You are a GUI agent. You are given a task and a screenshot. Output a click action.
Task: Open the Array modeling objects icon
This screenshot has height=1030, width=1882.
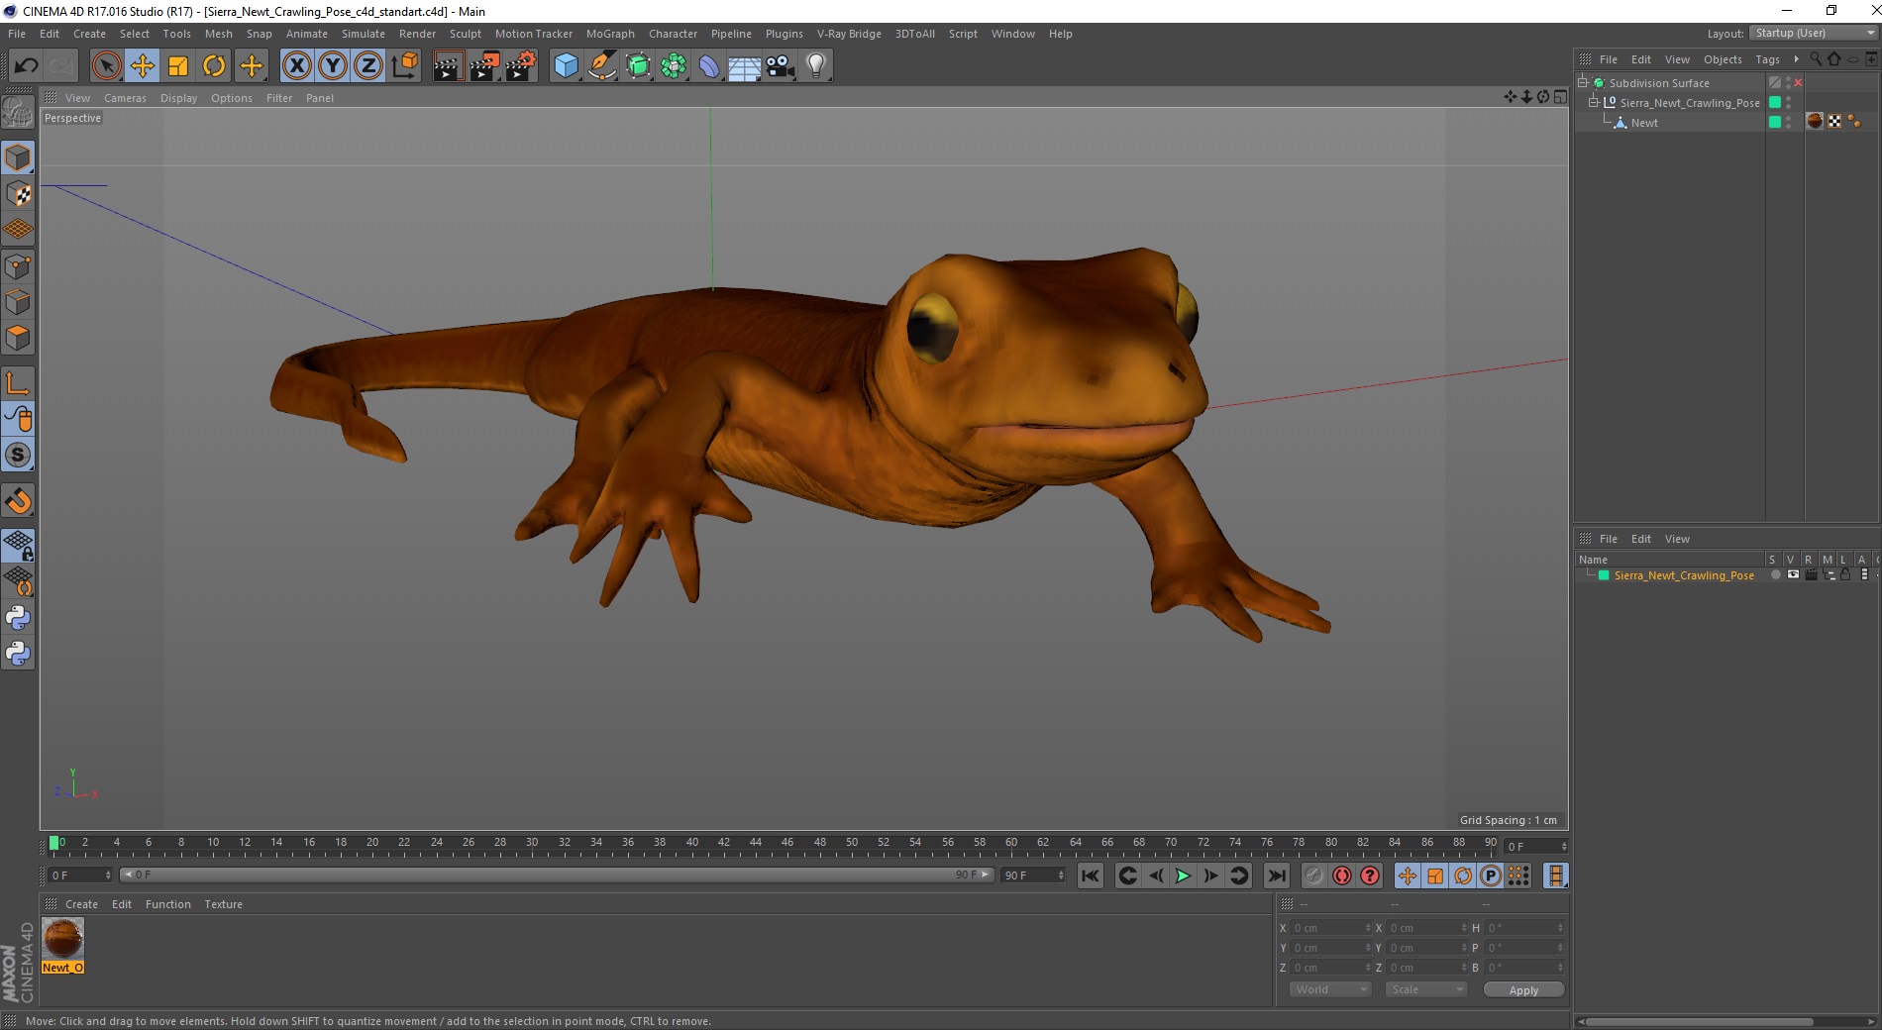click(x=674, y=66)
